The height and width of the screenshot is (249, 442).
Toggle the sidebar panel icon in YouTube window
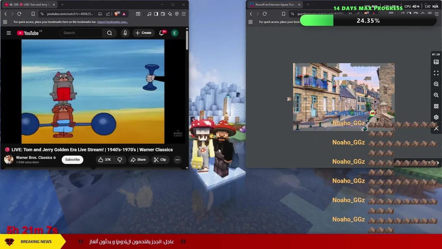coord(156,14)
